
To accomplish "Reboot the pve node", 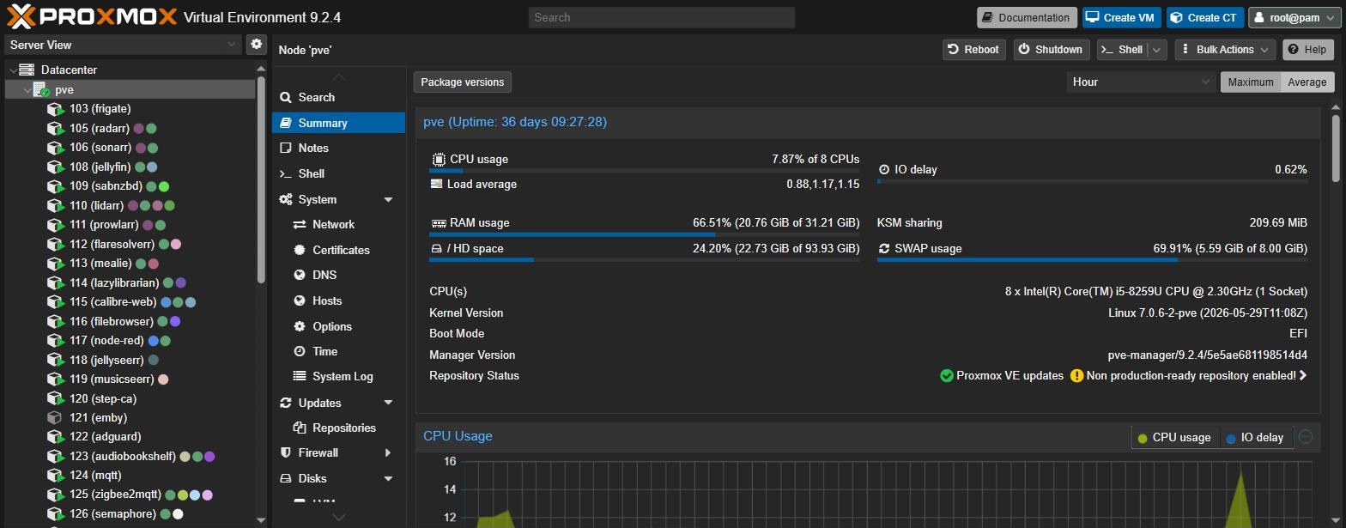I will coord(973,50).
